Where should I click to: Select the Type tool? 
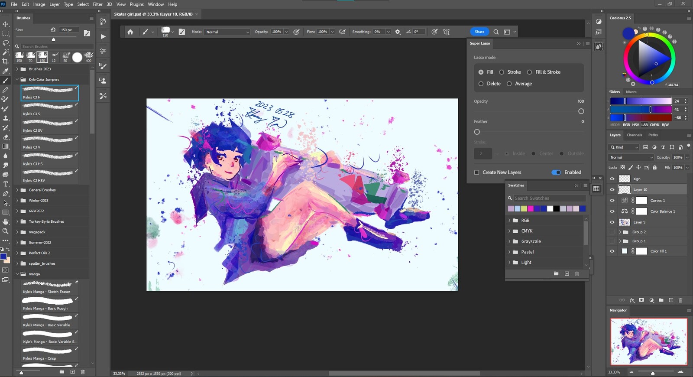click(6, 184)
